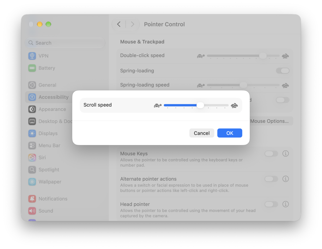Cancel the Scroll speed dialog
Image resolution: width=322 pixels, height=249 pixels.
tap(202, 133)
